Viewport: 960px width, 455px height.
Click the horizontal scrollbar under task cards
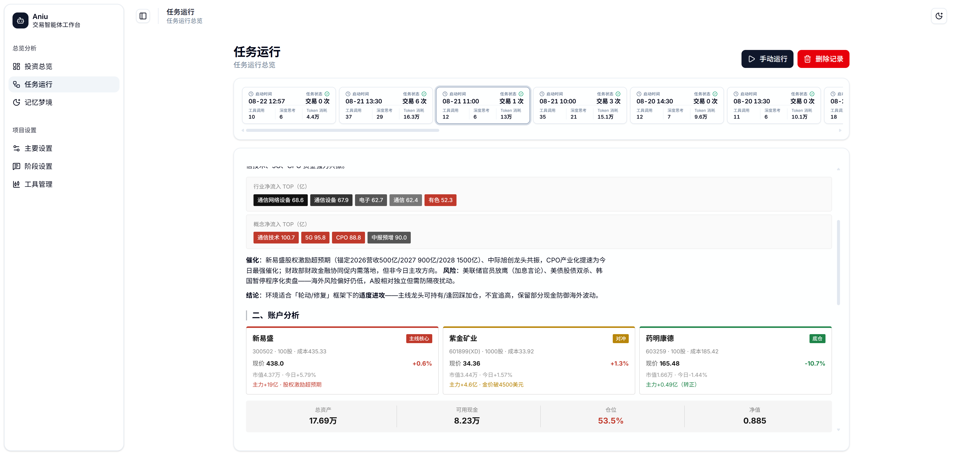point(342,130)
